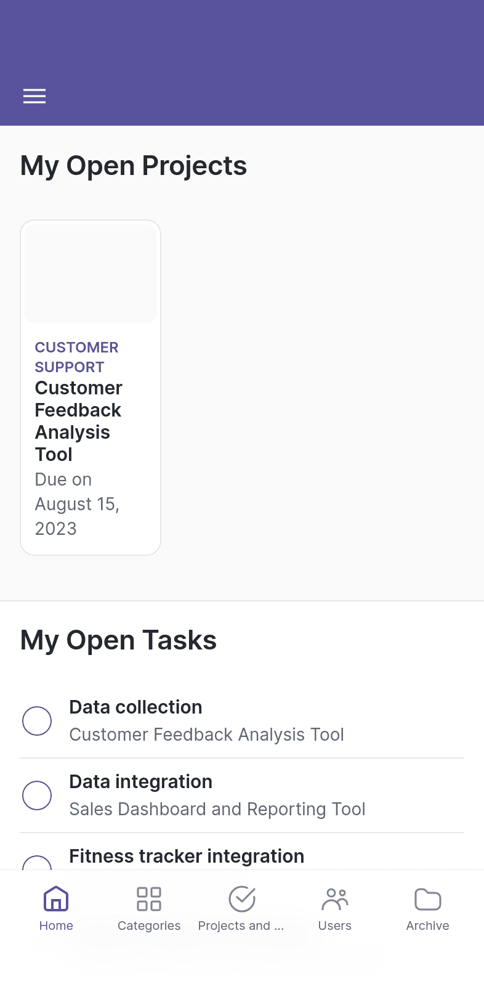This screenshot has width=484, height=981.
Task: Switch to the Archive tab label
Action: [x=428, y=926]
